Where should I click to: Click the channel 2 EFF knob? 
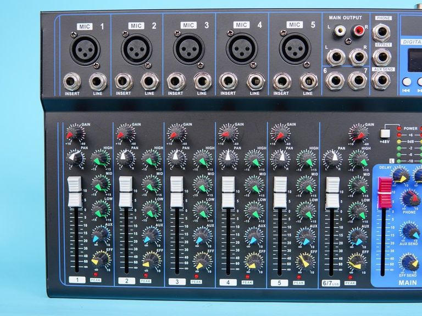pyautogui.click(x=152, y=259)
